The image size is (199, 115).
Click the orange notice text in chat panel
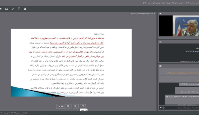coord(183,73)
